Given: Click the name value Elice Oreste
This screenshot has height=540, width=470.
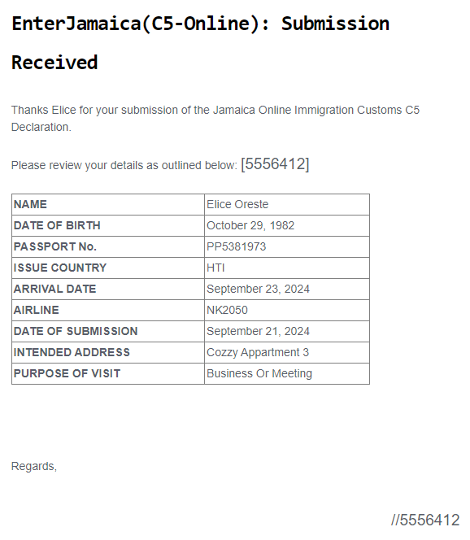Looking at the screenshot, I should coord(237,204).
